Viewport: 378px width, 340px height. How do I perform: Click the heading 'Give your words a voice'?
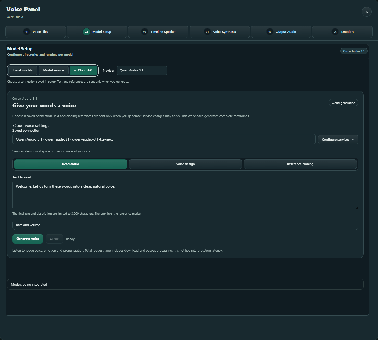44,106
